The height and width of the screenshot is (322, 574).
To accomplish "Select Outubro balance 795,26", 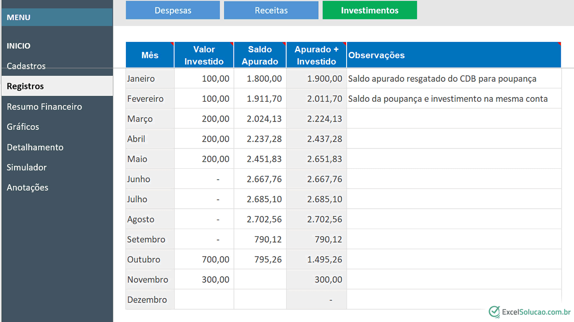I will click(x=260, y=259).
